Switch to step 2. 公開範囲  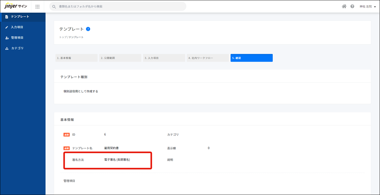click(x=120, y=58)
